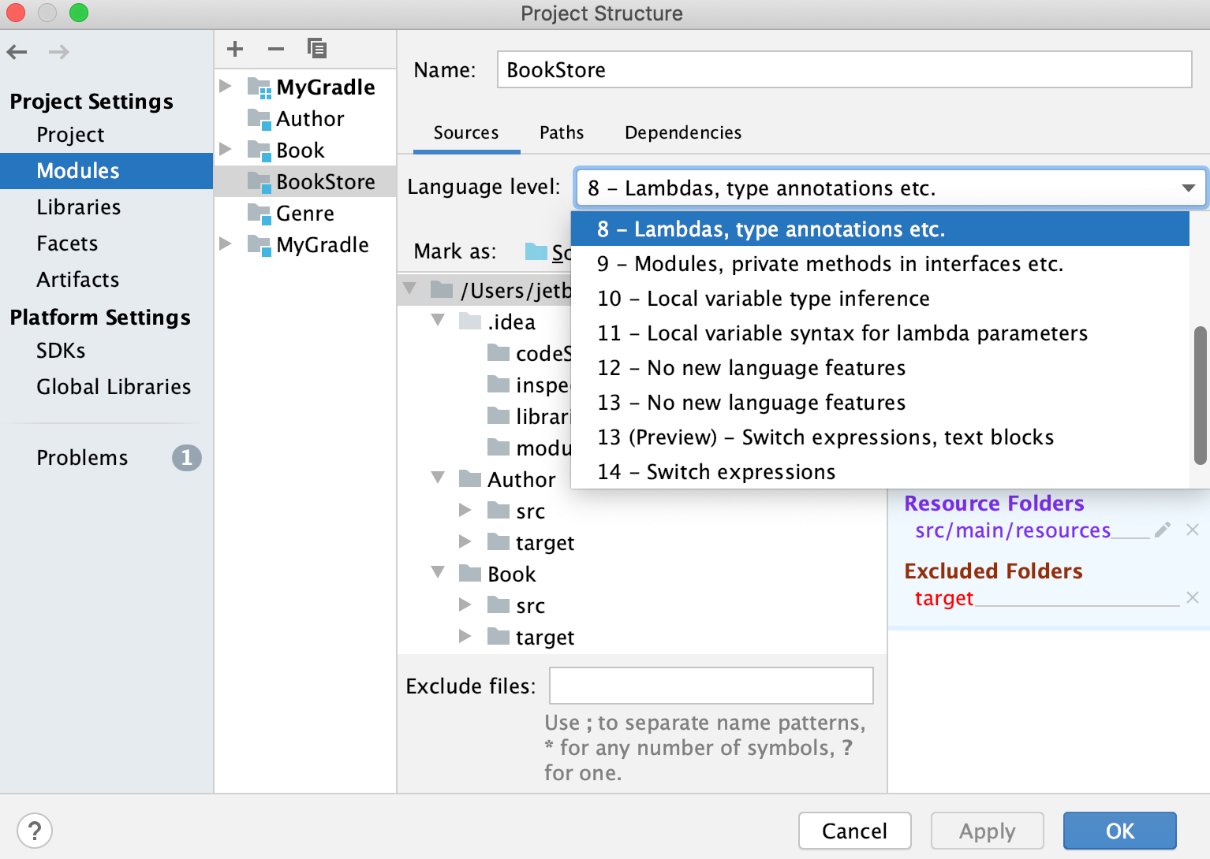Navigate back with the left arrow icon
The height and width of the screenshot is (859, 1210).
point(17,51)
